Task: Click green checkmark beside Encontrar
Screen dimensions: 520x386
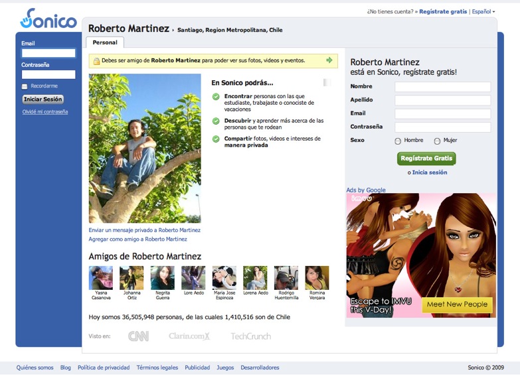Action: [x=216, y=97]
